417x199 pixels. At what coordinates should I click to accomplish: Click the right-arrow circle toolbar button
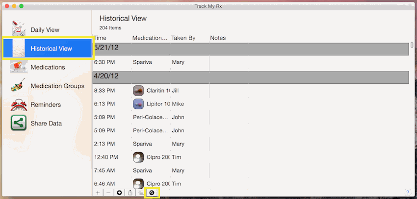[x=119, y=193]
